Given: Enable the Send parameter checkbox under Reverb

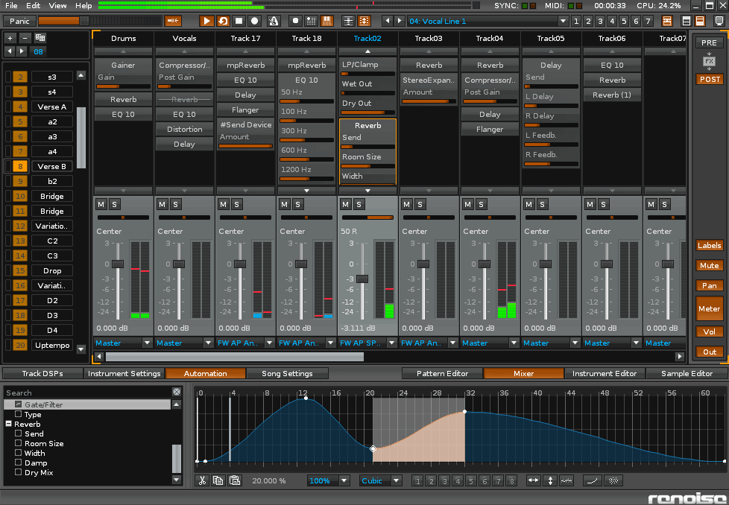Looking at the screenshot, I should pyautogui.click(x=18, y=433).
